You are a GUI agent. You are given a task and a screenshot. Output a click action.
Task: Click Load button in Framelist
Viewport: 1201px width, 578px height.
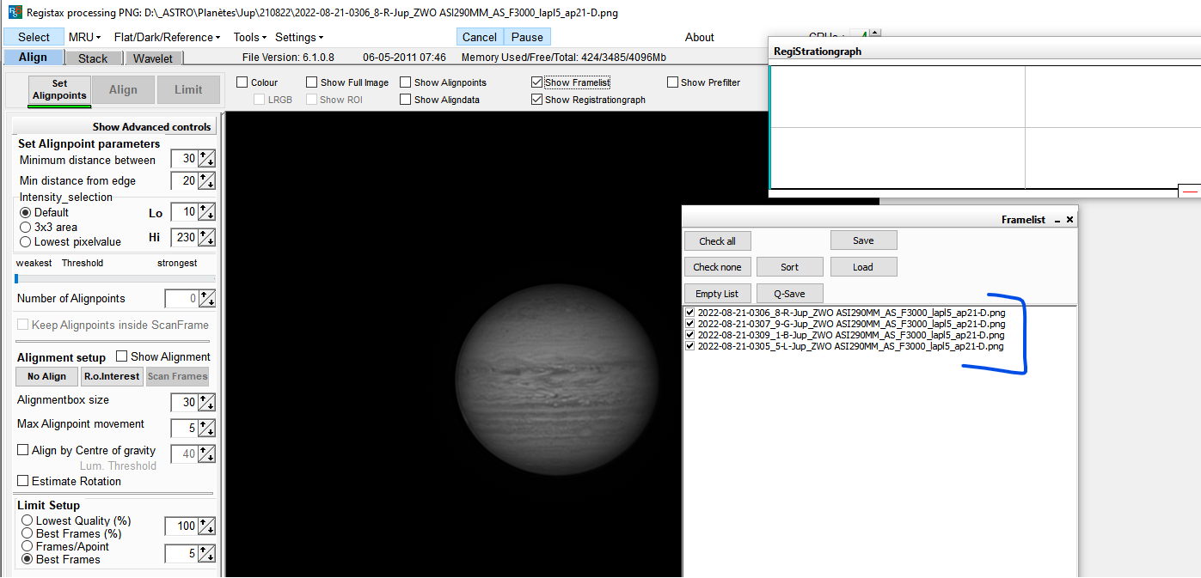pos(863,267)
